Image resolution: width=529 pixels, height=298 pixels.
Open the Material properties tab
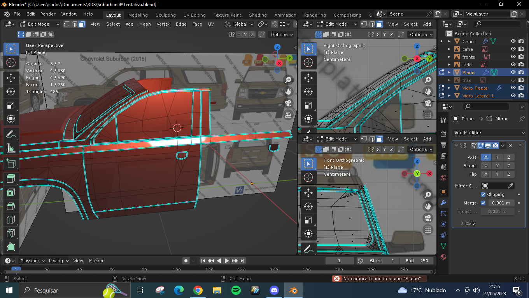(443, 257)
